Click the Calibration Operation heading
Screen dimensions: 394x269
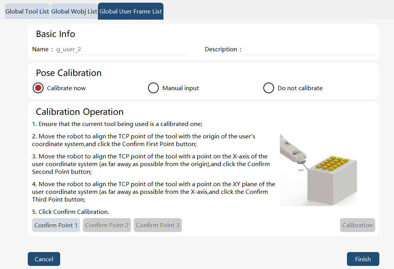click(80, 112)
